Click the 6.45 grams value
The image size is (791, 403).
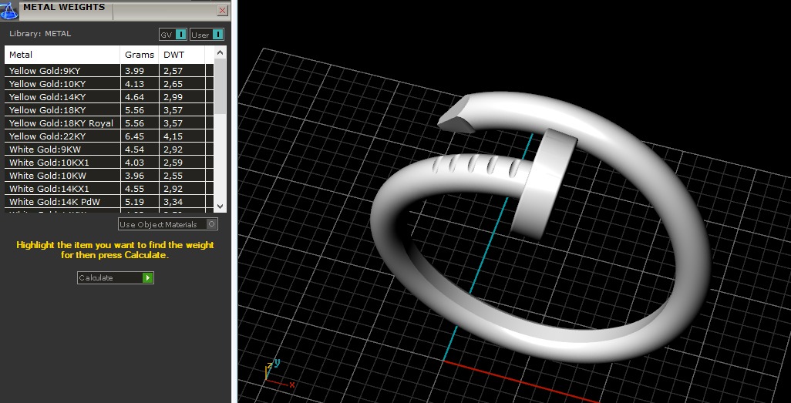[134, 136]
